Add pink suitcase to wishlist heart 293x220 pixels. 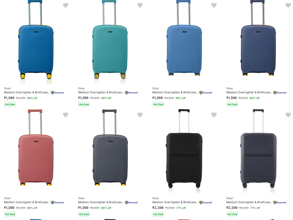tap(66, 115)
